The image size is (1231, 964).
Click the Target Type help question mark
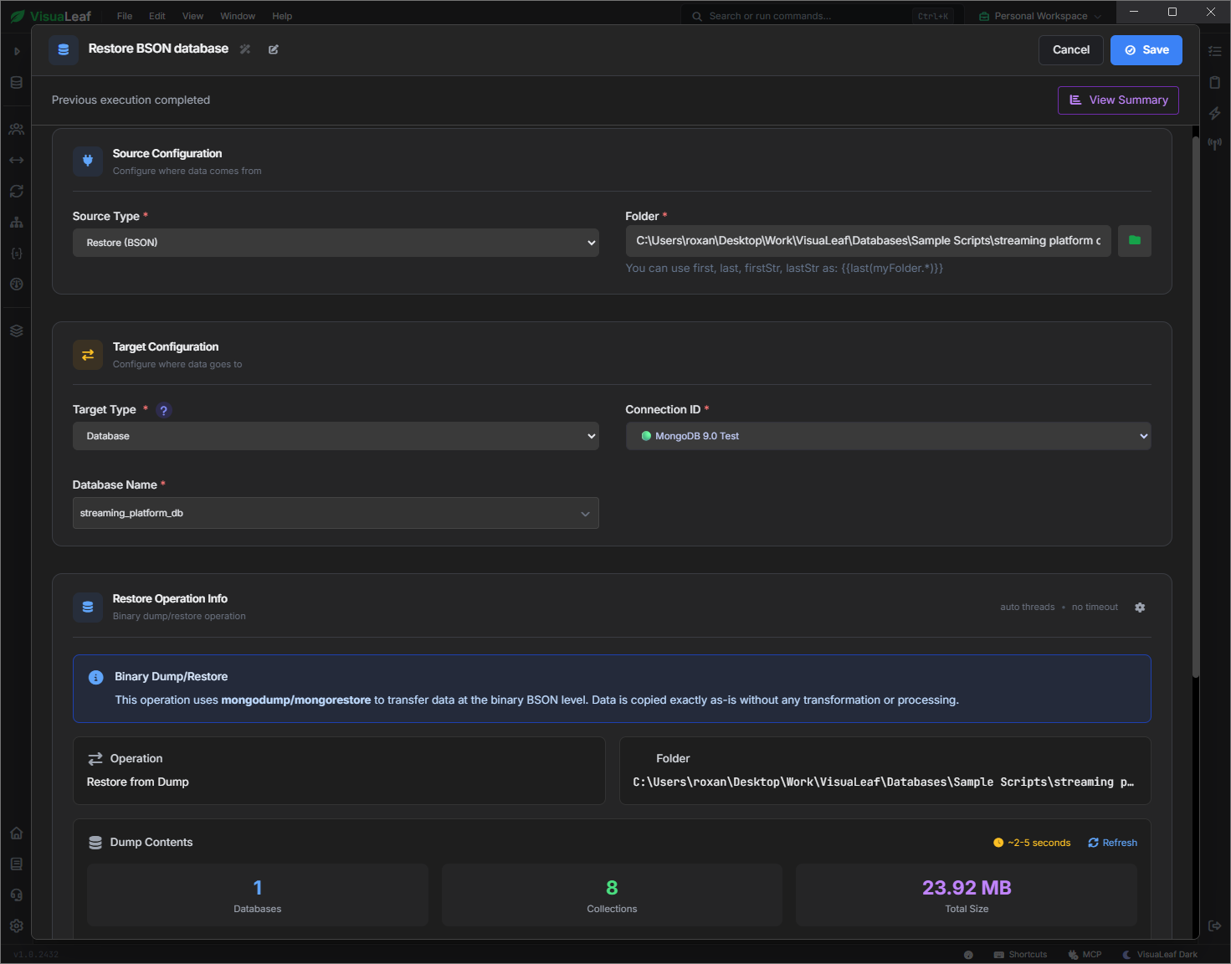(164, 410)
